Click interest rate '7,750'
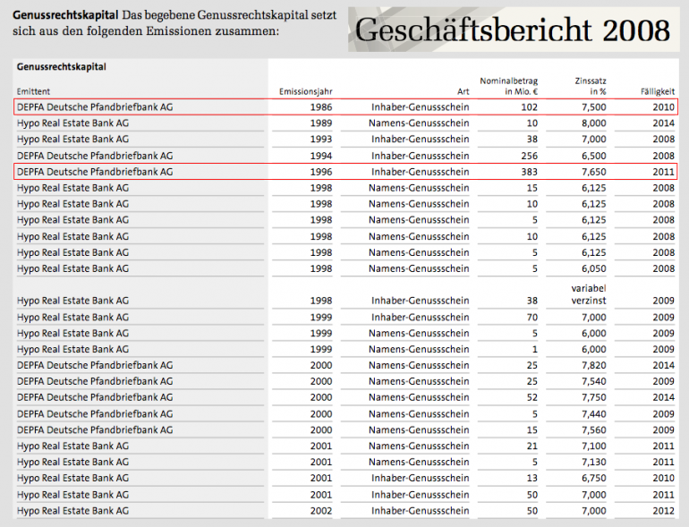This screenshot has height=527, width=689. click(x=594, y=397)
